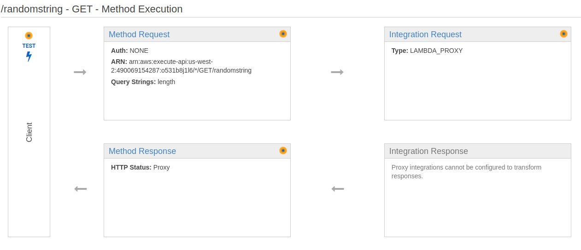Click the orange dot in Integration Request header
The width and height of the screenshot is (581, 250).
point(563,34)
